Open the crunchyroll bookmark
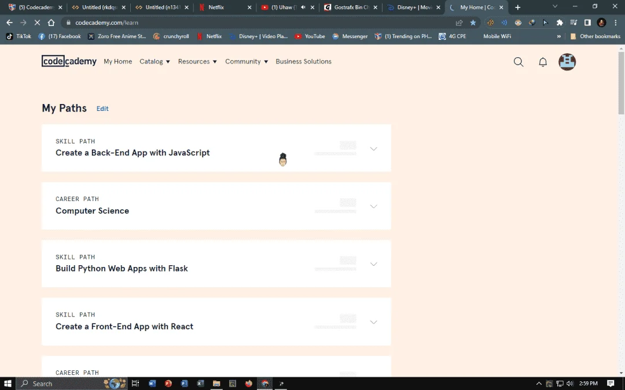 click(171, 36)
